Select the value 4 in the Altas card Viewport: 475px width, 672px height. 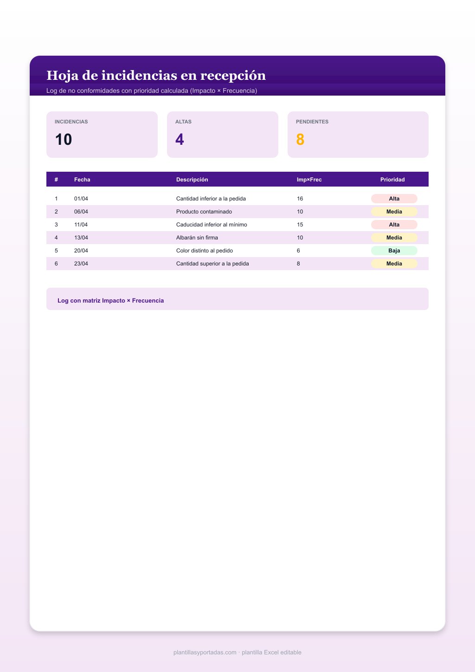point(180,139)
